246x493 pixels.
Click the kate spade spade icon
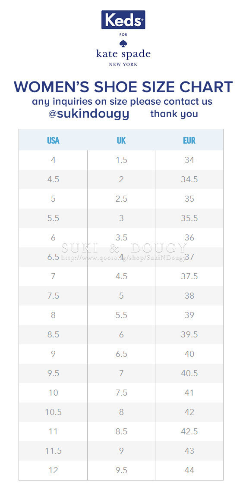[x=123, y=43]
